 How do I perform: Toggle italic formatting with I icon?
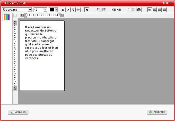[68, 10]
